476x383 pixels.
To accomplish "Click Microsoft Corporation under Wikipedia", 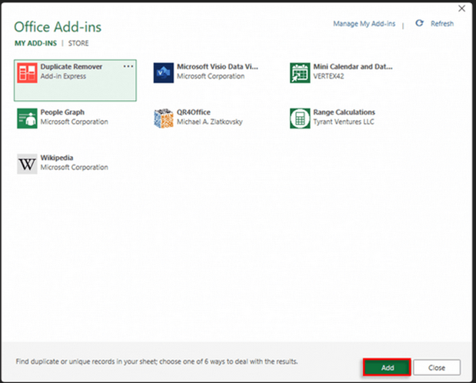I will [74, 168].
